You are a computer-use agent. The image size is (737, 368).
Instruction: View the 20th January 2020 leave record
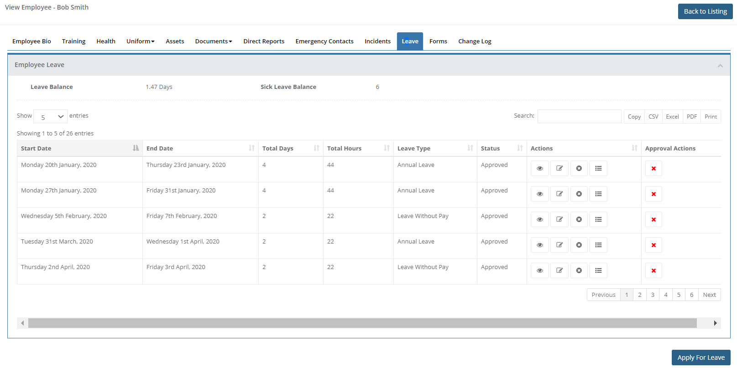[x=540, y=168]
